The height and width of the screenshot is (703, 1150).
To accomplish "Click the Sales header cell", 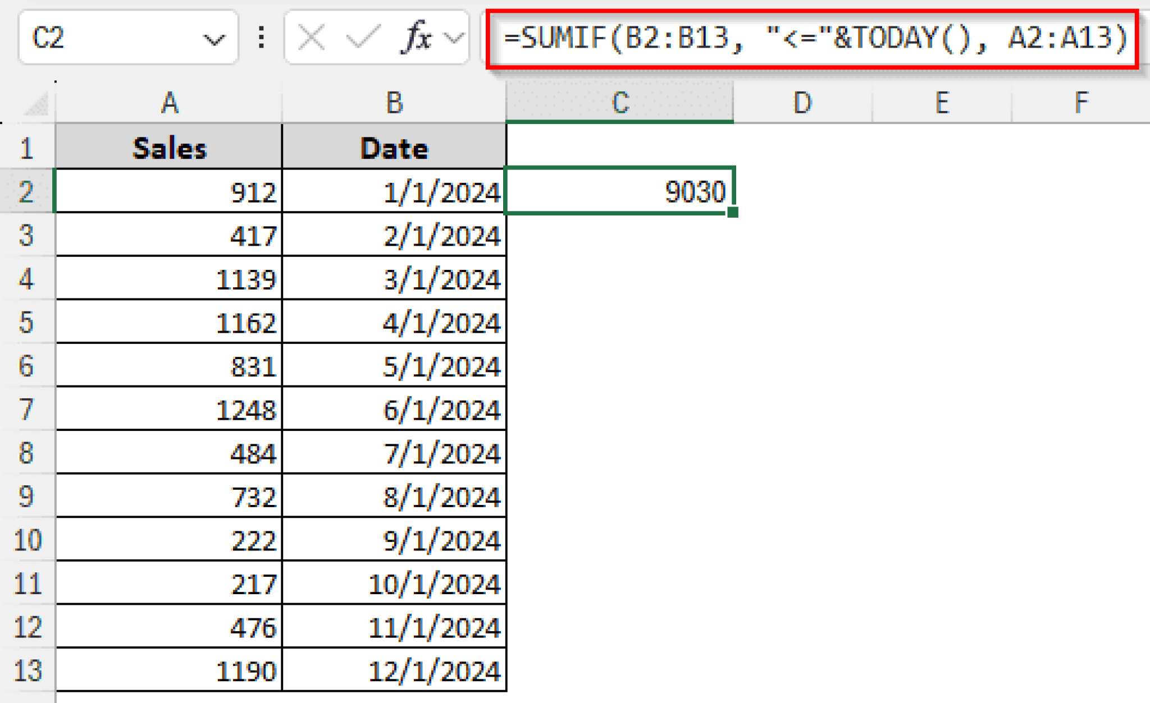I will coord(169,148).
